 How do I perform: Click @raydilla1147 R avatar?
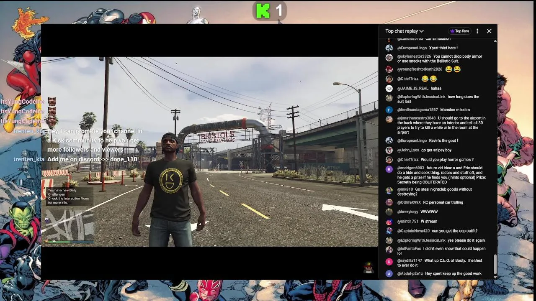[389, 262]
